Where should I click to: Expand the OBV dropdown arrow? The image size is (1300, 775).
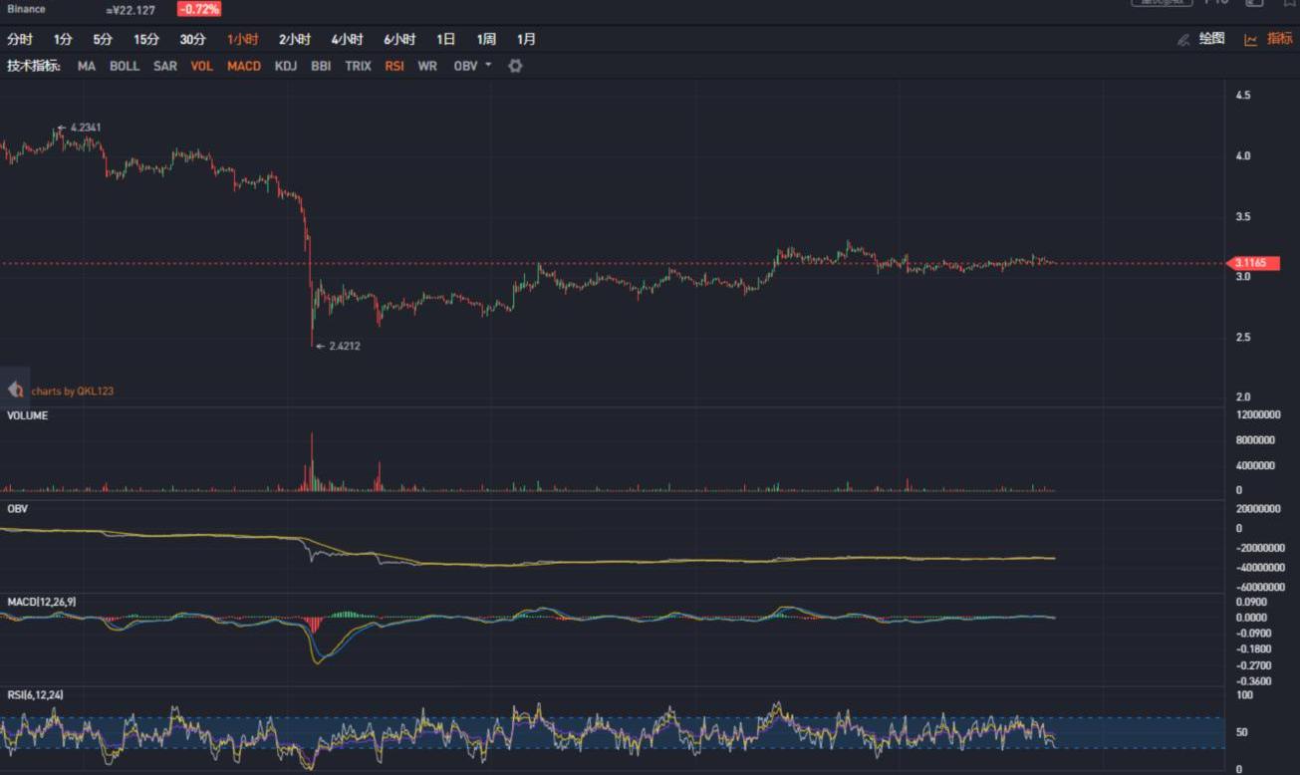tap(488, 66)
